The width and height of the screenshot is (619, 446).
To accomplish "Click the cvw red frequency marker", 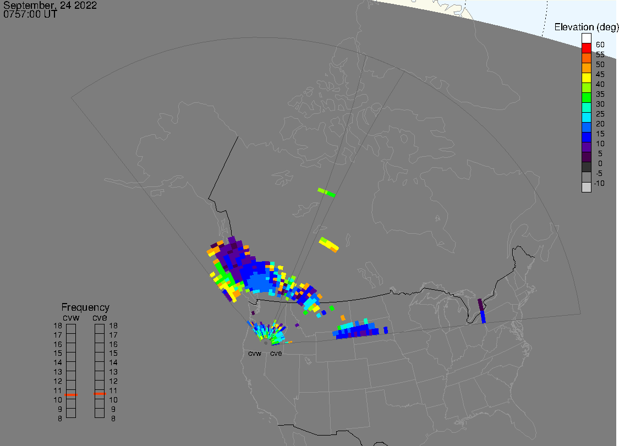I will [x=71, y=395].
